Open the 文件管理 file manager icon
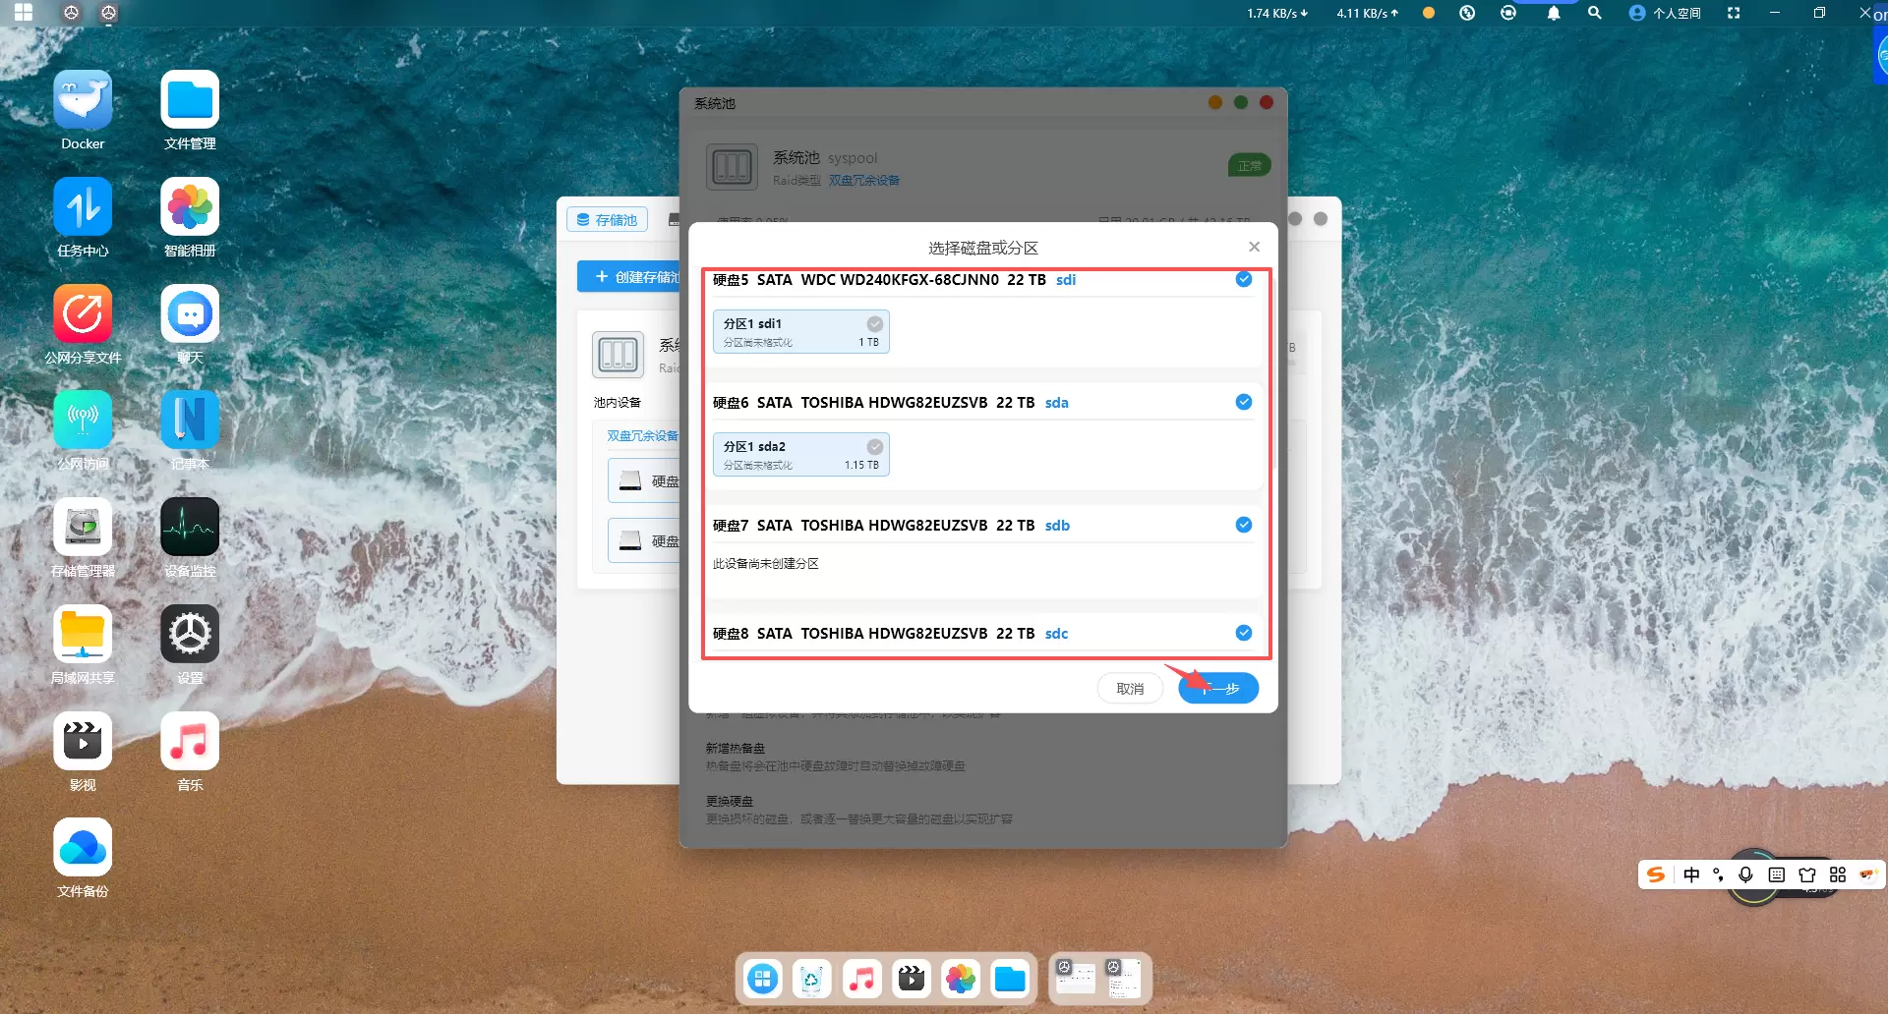 [x=190, y=100]
